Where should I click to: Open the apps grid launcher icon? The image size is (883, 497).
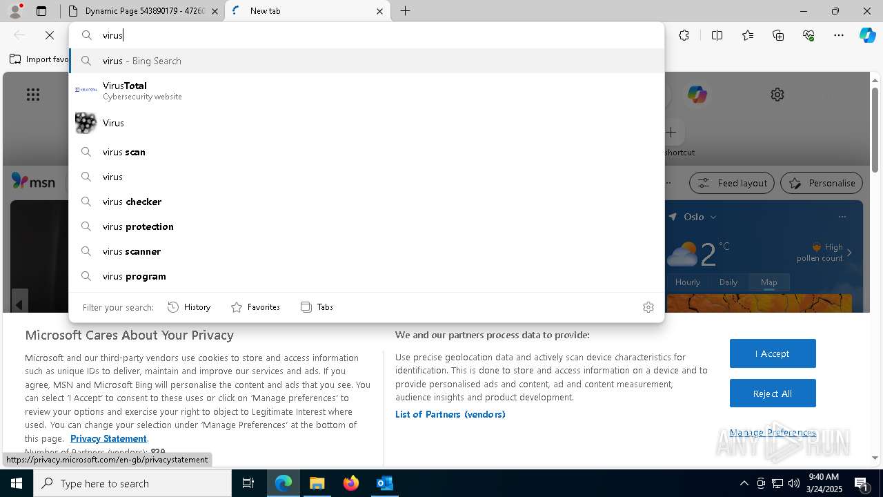click(x=33, y=95)
